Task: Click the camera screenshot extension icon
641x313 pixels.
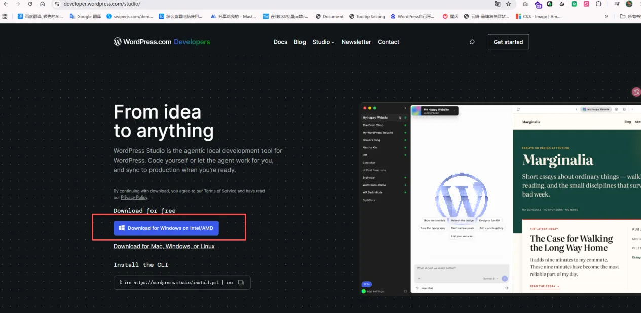Action: point(525,4)
